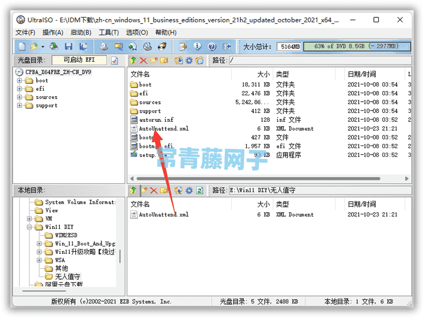The height and width of the screenshot is (318, 424).
Task: Expand the support folder in the image tree
Action: pyautogui.click(x=19, y=105)
